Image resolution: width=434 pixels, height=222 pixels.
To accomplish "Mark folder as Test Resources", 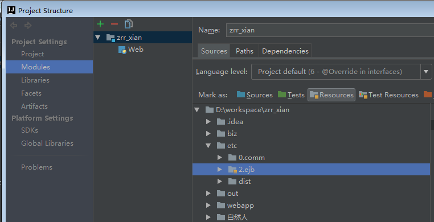I will [388, 95].
